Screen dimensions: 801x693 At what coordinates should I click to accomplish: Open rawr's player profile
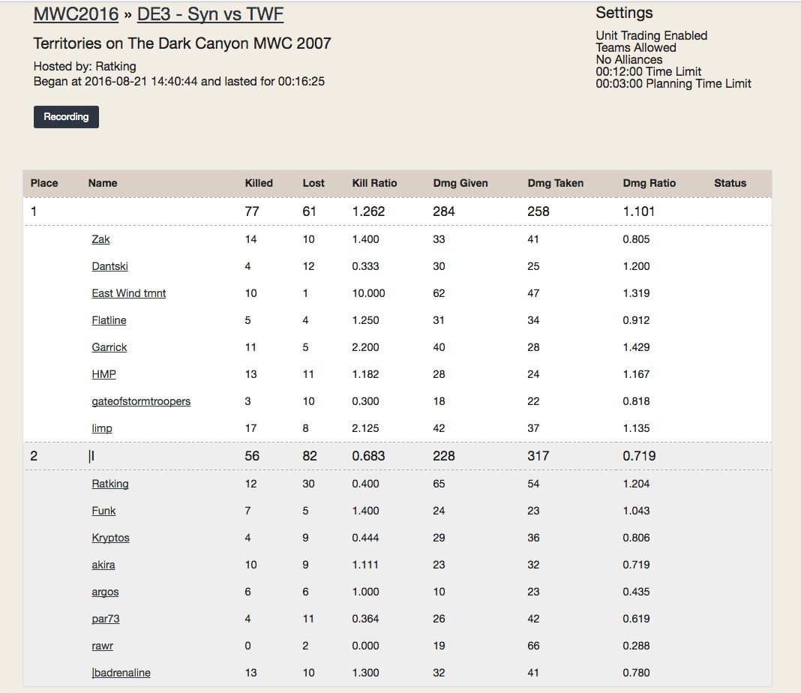[x=102, y=646]
